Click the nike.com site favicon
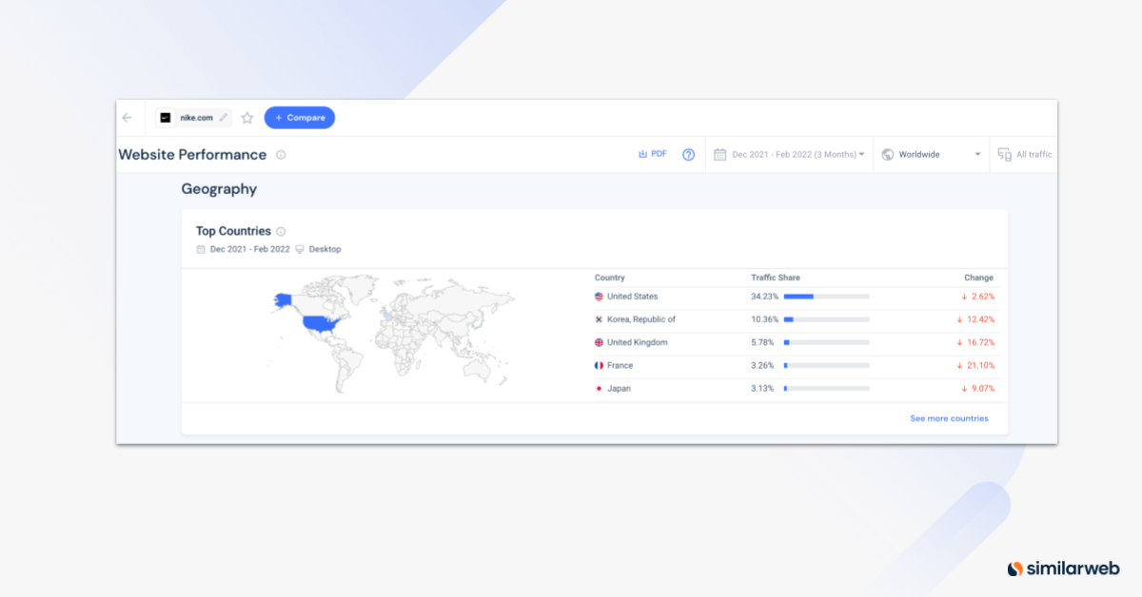 [x=166, y=118]
